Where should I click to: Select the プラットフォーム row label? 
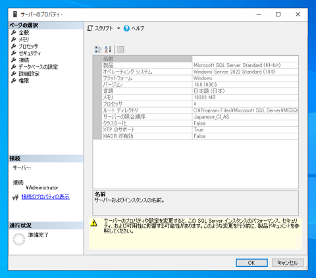pyautogui.click(x=118, y=78)
